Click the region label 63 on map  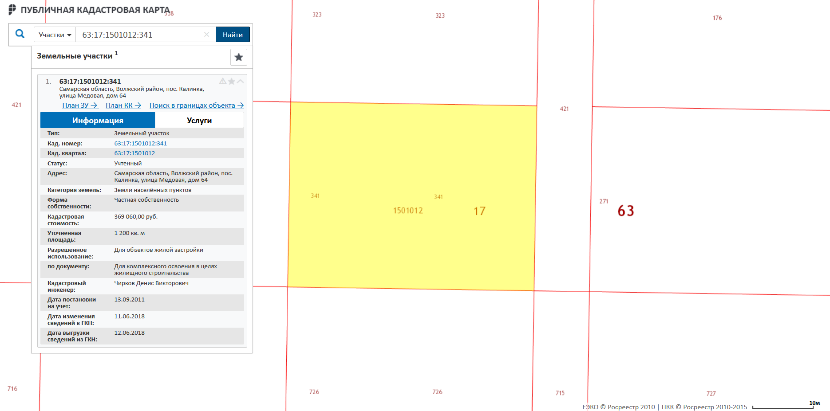626,211
